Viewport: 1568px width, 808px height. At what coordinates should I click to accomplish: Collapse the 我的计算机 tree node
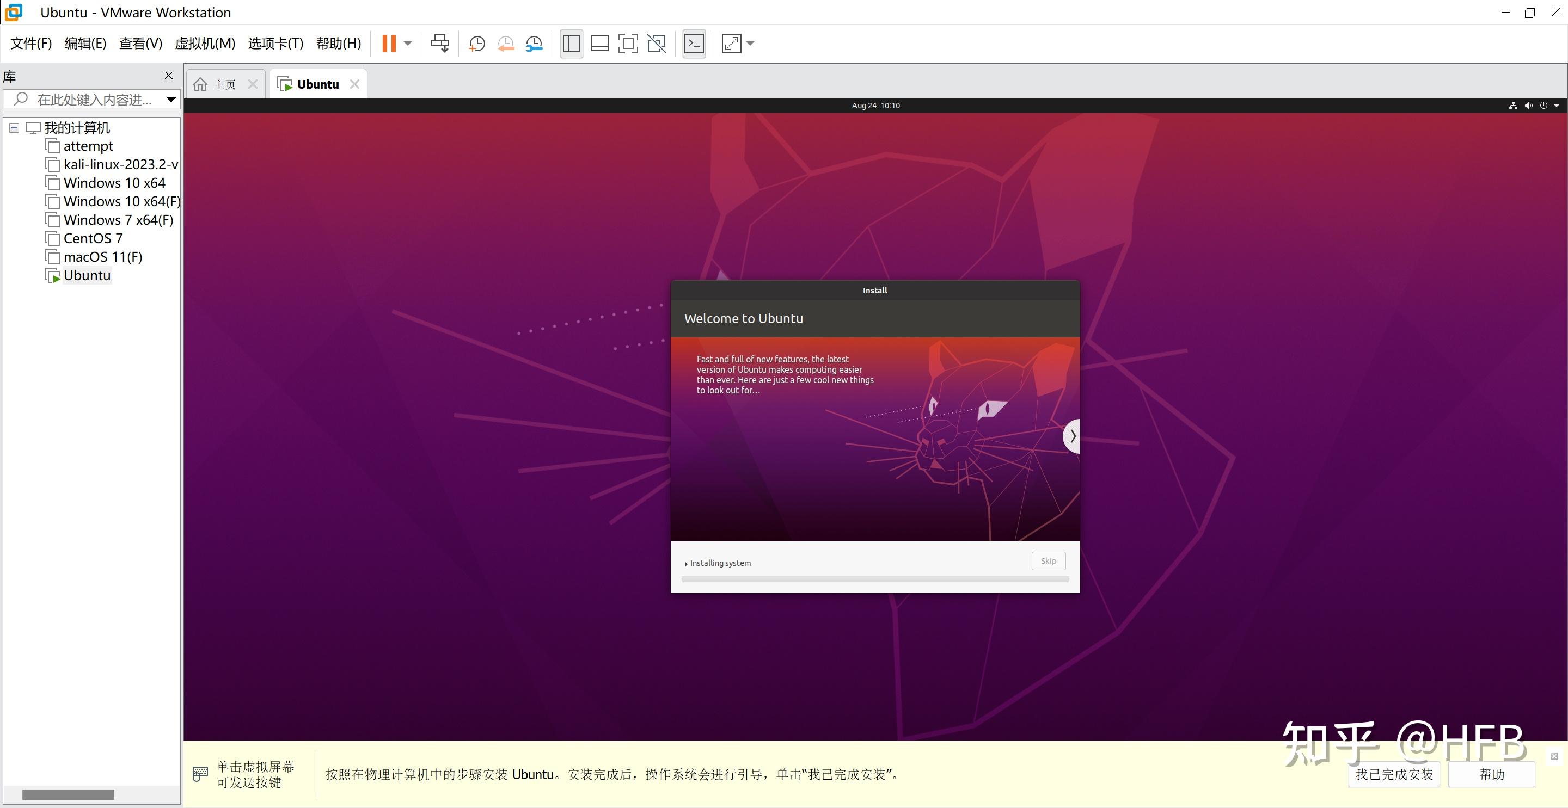[14, 128]
